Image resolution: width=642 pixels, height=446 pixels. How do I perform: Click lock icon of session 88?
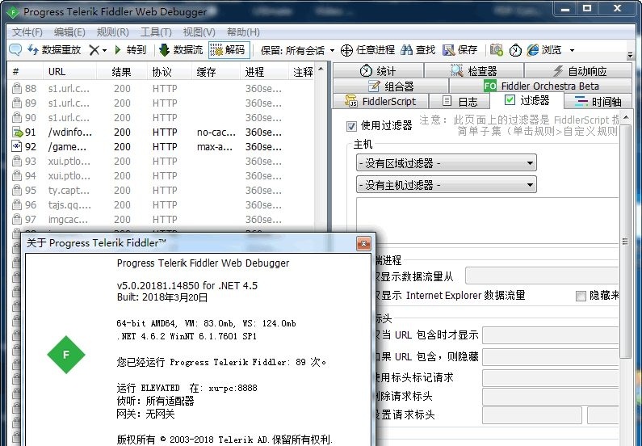coord(17,88)
